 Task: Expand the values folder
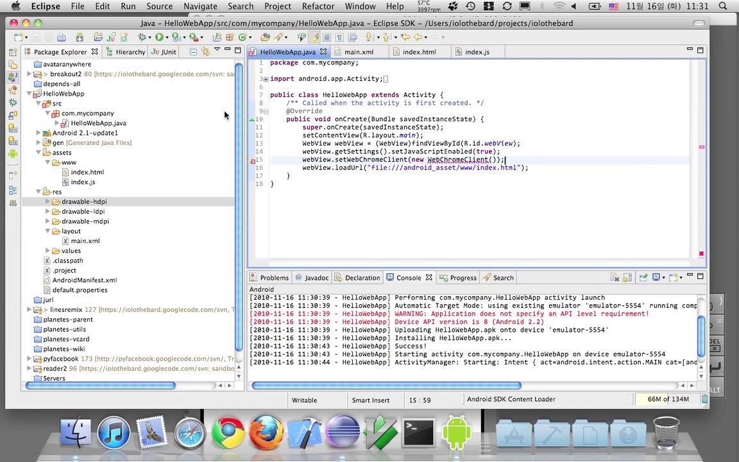coord(47,250)
